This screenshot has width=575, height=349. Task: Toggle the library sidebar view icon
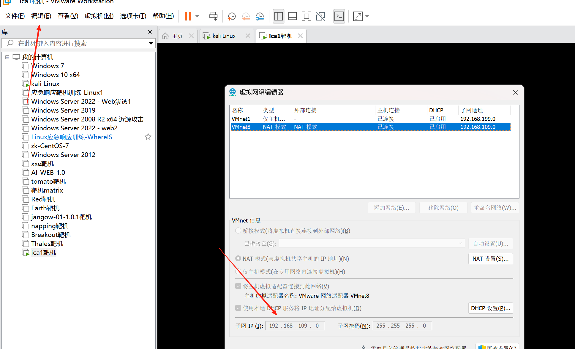tap(278, 16)
